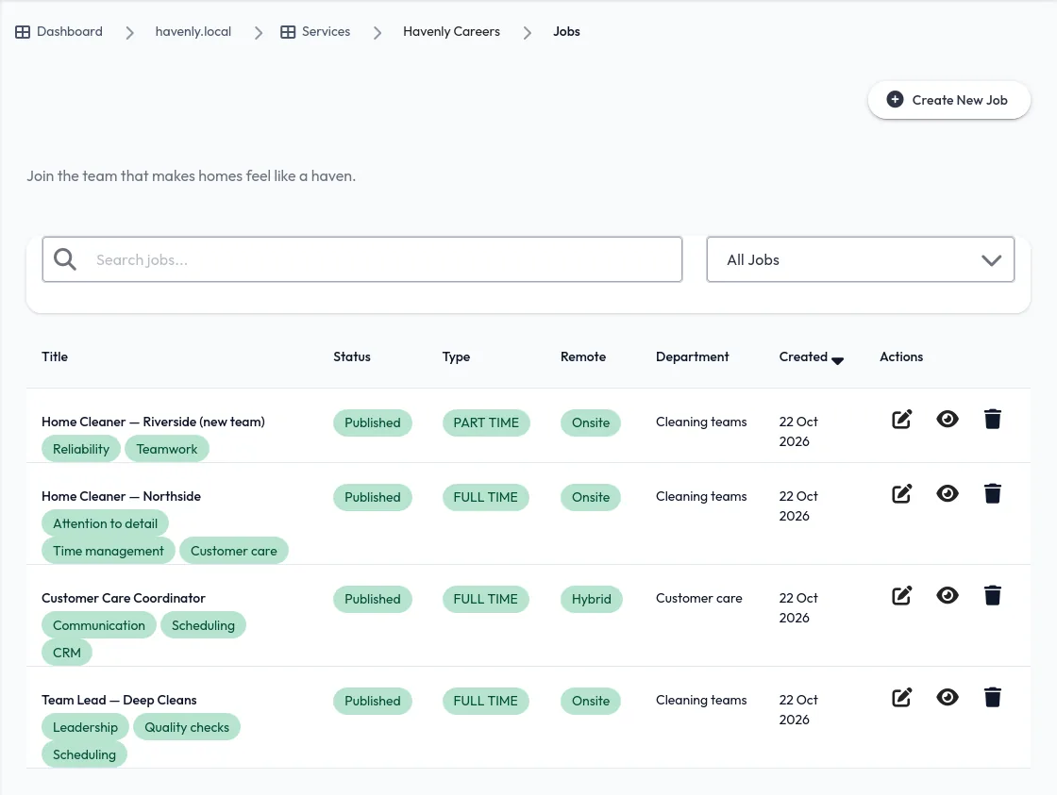View the Home Cleaner — Northside job
This screenshot has width=1057, height=795.
(x=948, y=494)
